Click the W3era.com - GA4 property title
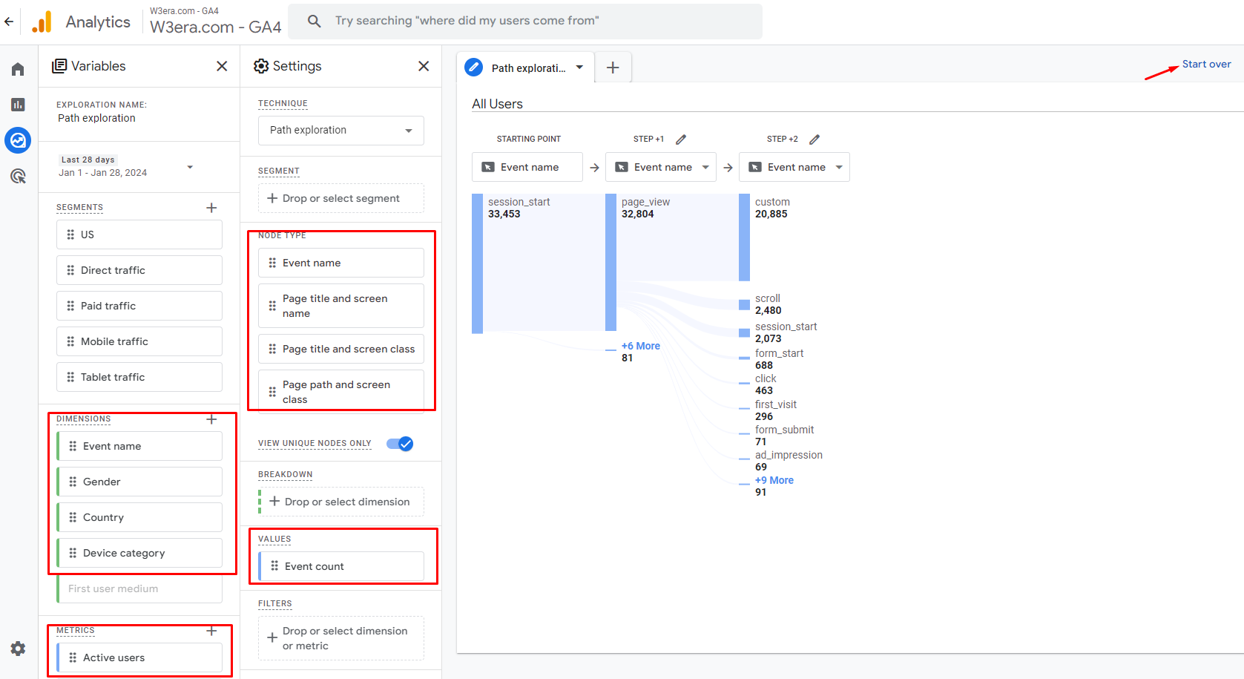Viewport: 1244px width, 679px height. 215,27
